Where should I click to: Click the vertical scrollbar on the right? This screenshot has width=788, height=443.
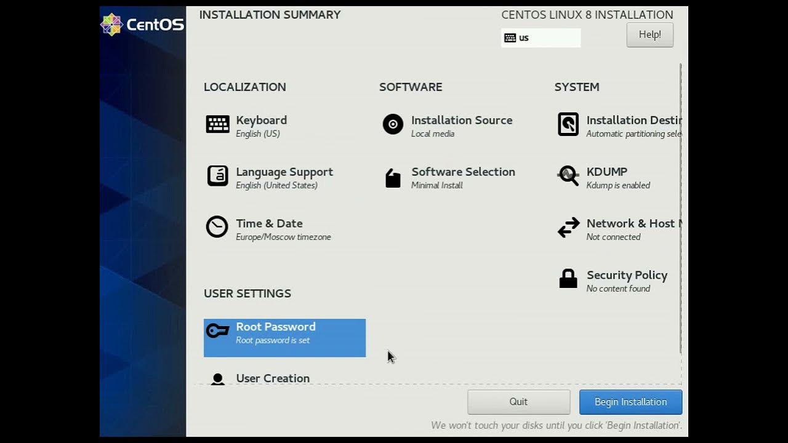pos(681,208)
